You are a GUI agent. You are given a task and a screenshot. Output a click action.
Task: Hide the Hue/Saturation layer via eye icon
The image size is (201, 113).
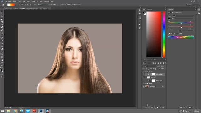pyautogui.click(x=143, y=74)
